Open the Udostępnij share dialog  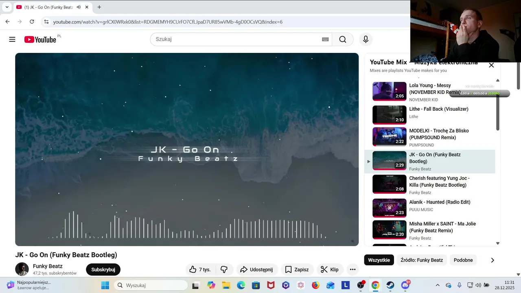257,269
